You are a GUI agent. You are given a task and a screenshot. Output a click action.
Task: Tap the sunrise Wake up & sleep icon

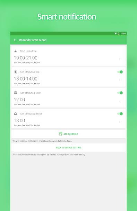coord(16,51)
